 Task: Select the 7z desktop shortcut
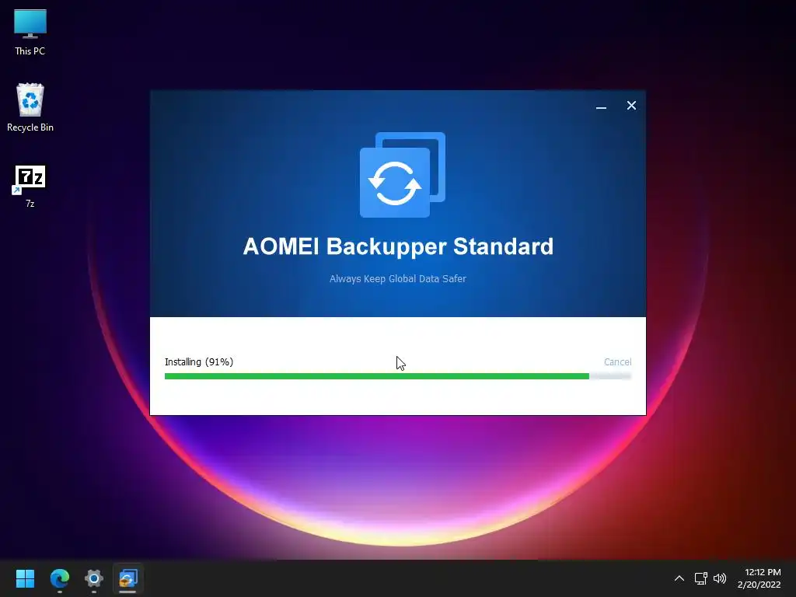point(30,187)
